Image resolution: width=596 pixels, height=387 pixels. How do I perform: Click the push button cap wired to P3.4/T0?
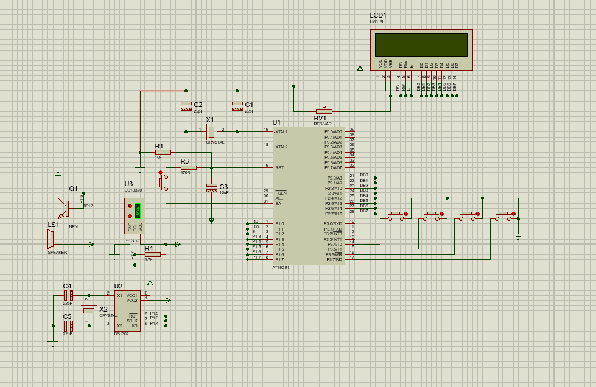pyautogui.click(x=396, y=213)
